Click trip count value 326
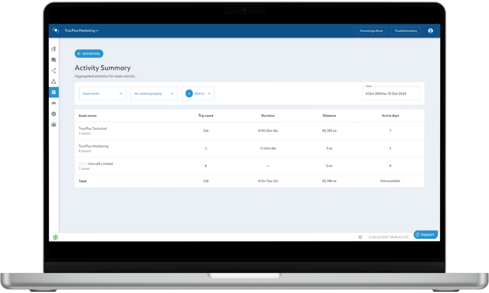The width and height of the screenshot is (489, 293). pos(206,131)
